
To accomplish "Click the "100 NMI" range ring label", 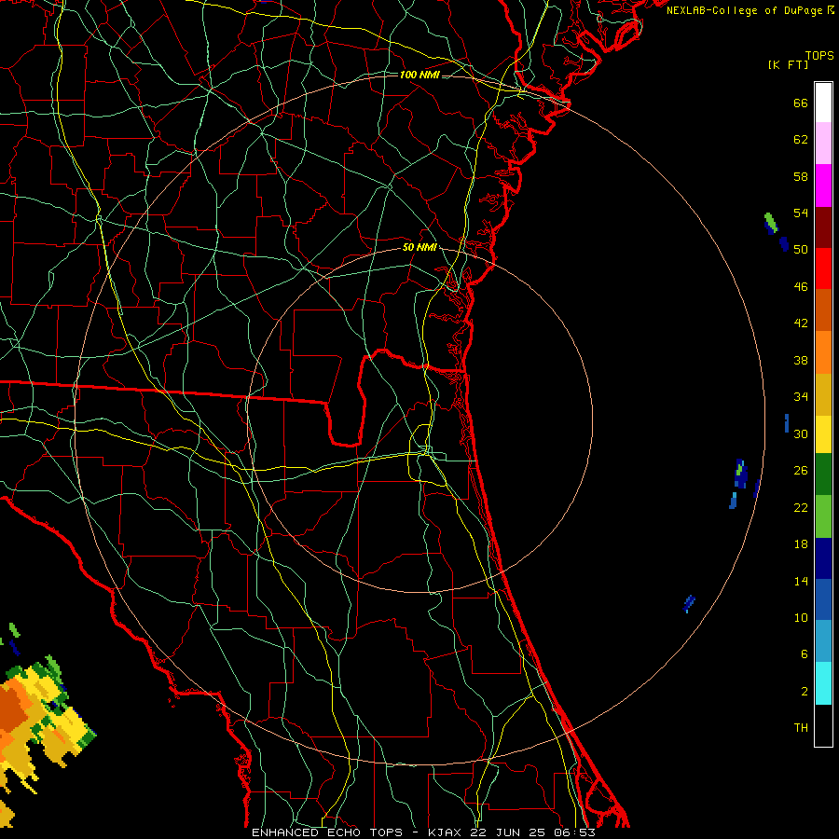I will 419,75.
